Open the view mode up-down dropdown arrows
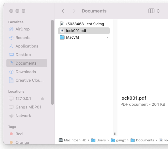The width and height of the screenshot is (168, 149). pyautogui.click(x=158, y=11)
